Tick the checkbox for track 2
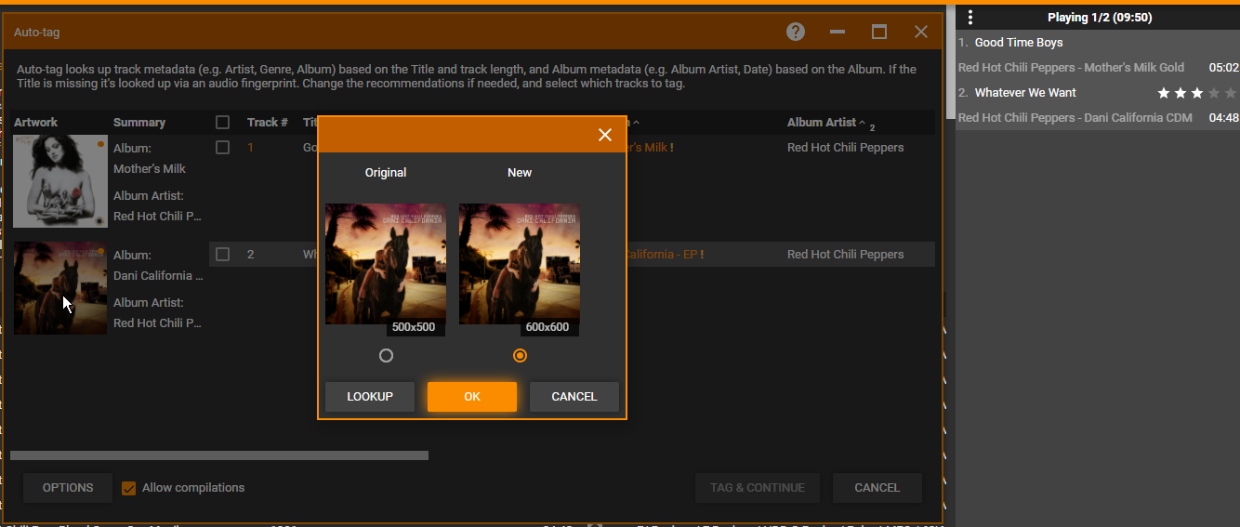 [x=222, y=254]
